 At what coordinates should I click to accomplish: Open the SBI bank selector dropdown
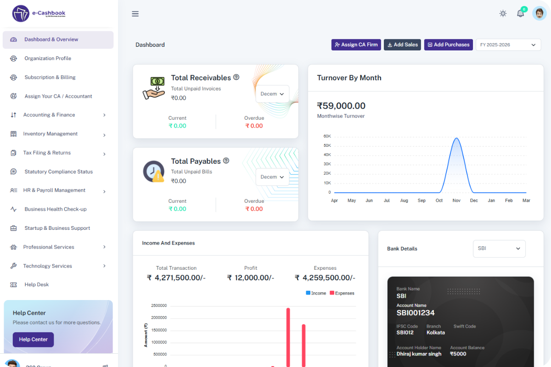(x=499, y=249)
